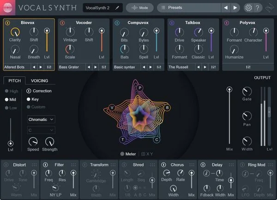The width and height of the screenshot is (277, 200).
Task: Open the settings gear in top bar
Action: coord(248,8)
